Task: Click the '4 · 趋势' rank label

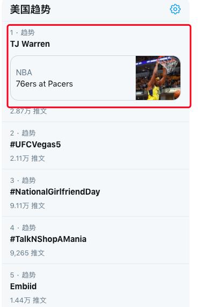Action: tap(23, 228)
